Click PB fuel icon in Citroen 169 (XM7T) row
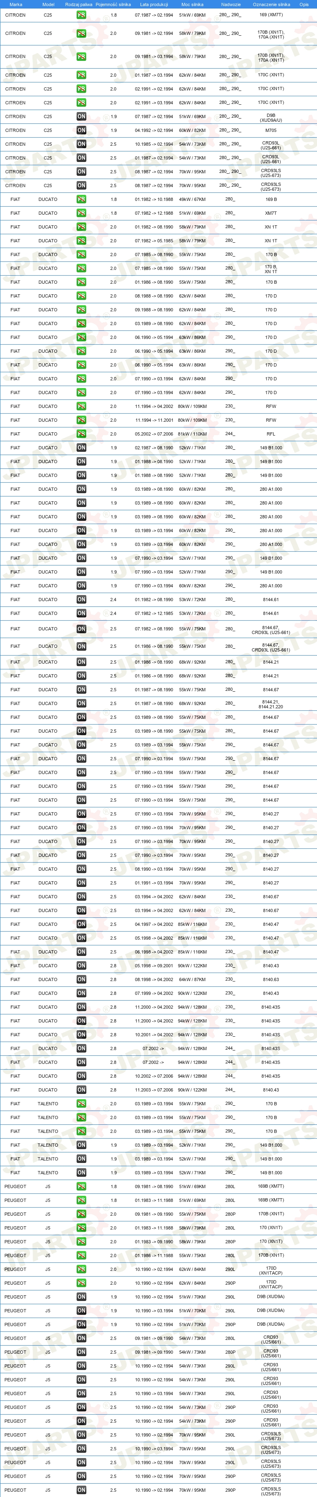This screenshot has width=317, height=1497. (81, 15)
